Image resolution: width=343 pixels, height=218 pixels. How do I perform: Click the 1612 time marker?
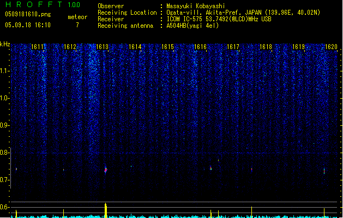70,47
